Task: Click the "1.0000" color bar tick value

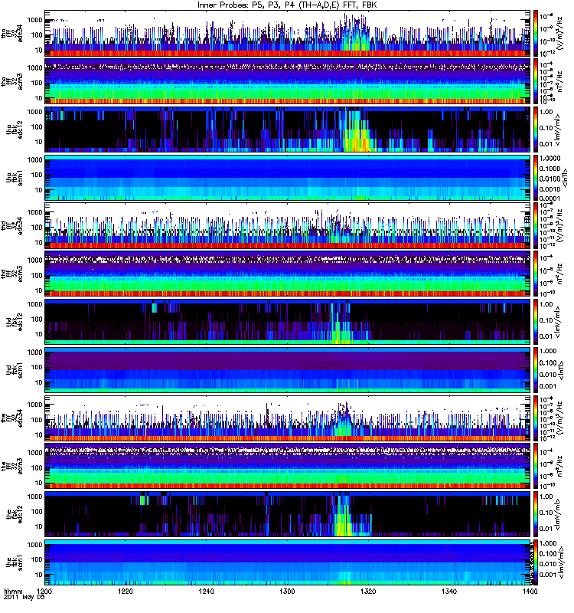Action: click(x=550, y=159)
